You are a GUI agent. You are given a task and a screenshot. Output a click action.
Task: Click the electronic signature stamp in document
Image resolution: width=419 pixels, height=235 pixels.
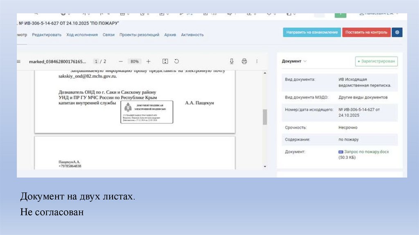tap(147, 112)
